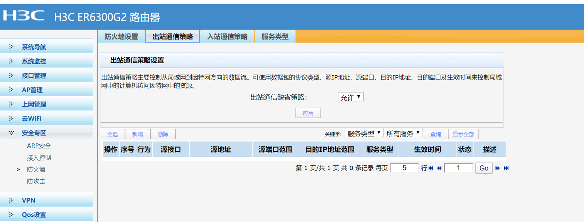
Task: Open the 防火墙 submenu item
Action: tap(36, 169)
